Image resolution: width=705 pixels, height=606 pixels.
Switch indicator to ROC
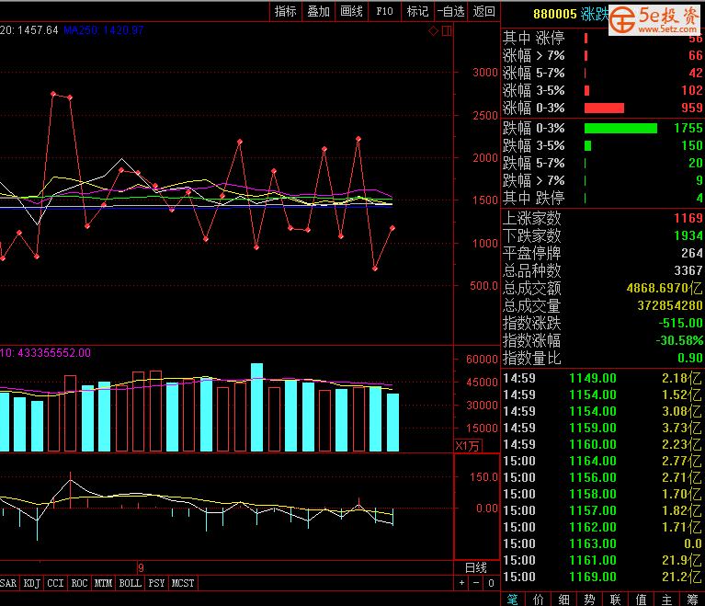click(x=79, y=583)
